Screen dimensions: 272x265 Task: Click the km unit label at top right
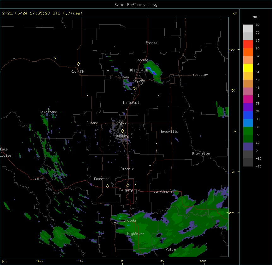pos(235,13)
